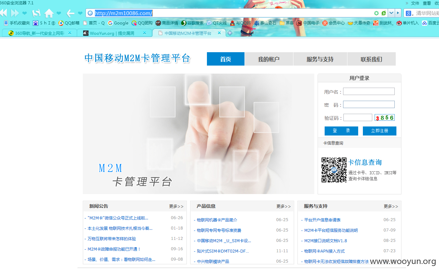The height and width of the screenshot is (271, 439).
Task: Open the browser home page icon
Action: [x=49, y=13]
